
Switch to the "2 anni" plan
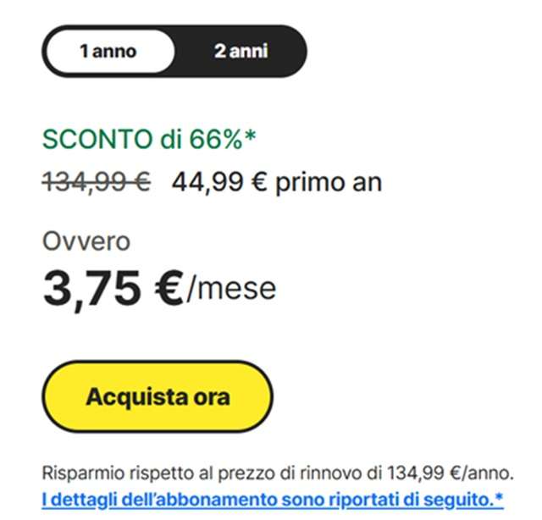(x=241, y=52)
